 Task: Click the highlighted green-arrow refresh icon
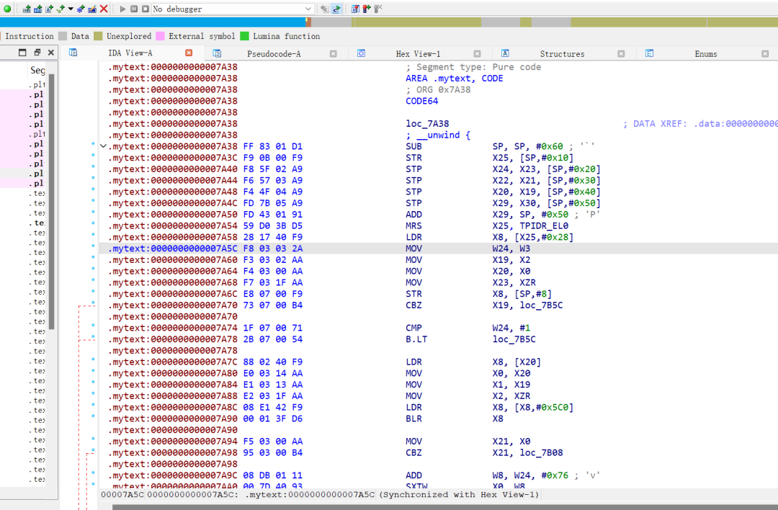click(336, 9)
